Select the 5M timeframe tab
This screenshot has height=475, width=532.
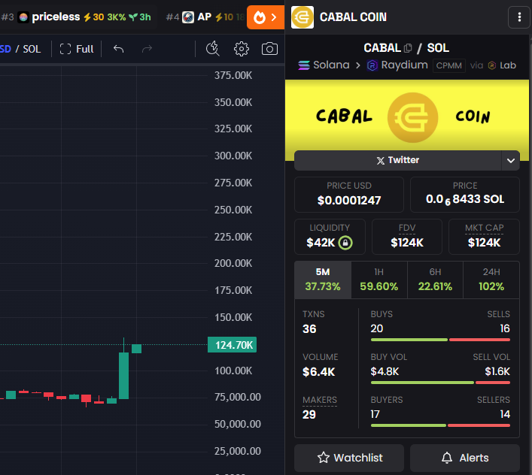pyautogui.click(x=323, y=280)
